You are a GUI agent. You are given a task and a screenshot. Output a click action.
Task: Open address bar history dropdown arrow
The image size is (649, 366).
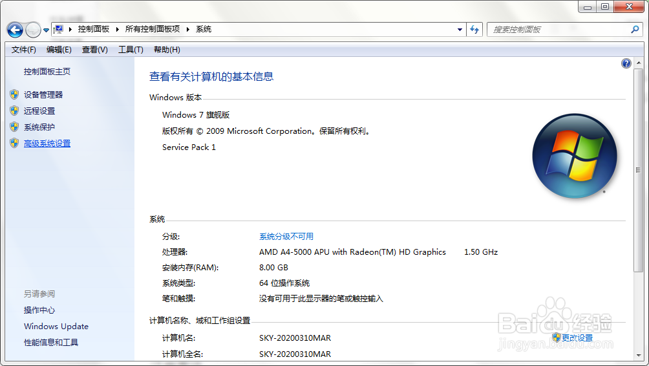460,29
